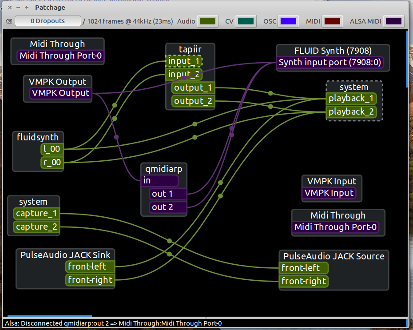Select fluidsynth r_00 port

(x=52, y=163)
